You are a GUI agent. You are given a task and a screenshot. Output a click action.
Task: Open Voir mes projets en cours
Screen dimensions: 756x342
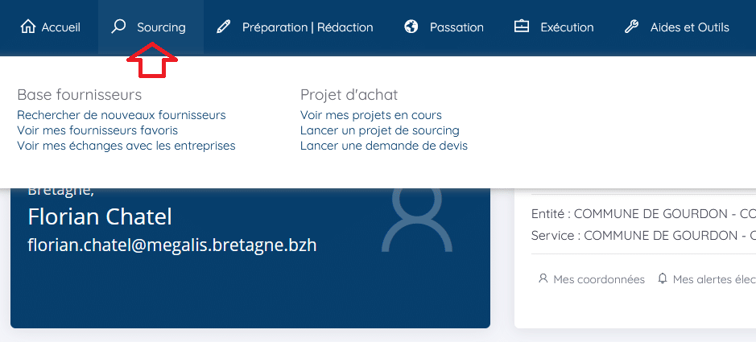[x=371, y=115]
